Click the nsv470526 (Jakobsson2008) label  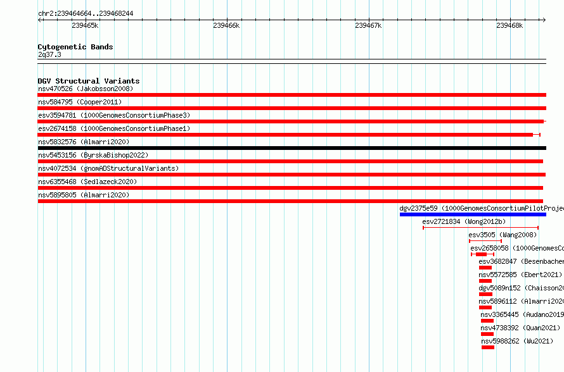(86, 89)
